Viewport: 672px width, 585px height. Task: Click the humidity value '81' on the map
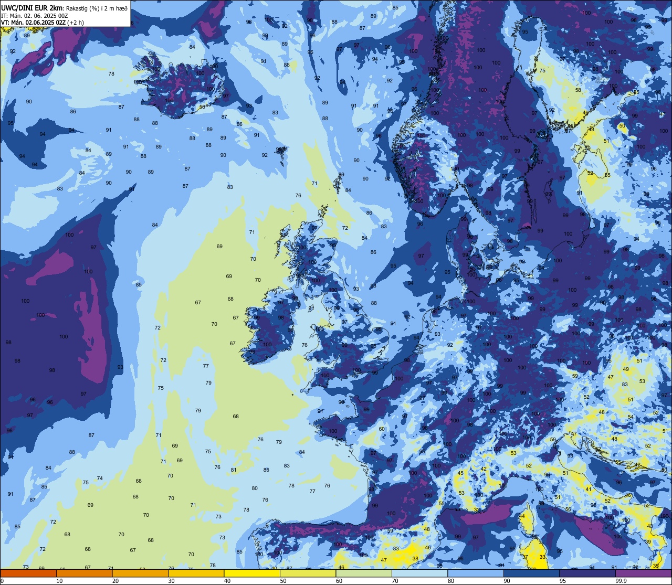(234, 470)
